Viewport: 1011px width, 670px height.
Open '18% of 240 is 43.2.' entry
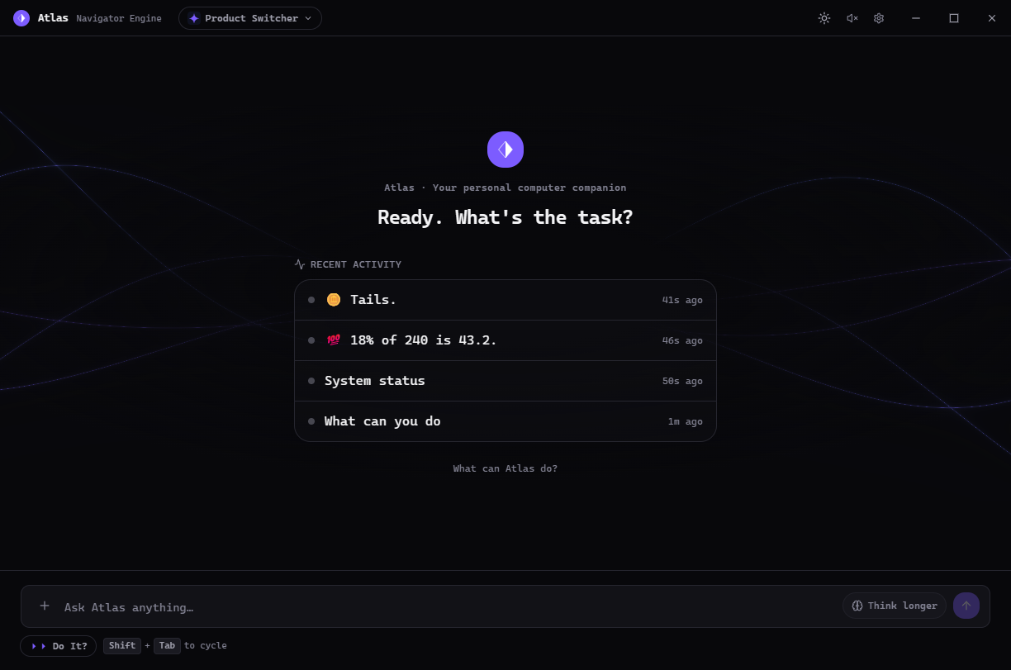click(505, 340)
